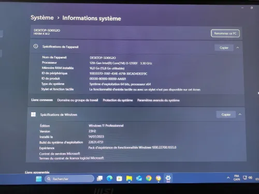The width and height of the screenshot is (259, 194).
Task: Open Outlook mail taskbar icon
Action: coord(139,178)
